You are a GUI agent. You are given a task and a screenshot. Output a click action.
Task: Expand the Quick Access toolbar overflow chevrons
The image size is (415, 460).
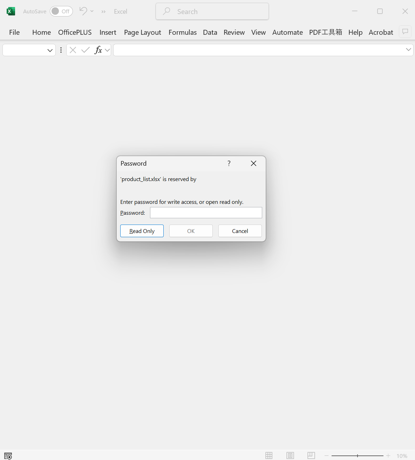pyautogui.click(x=103, y=12)
